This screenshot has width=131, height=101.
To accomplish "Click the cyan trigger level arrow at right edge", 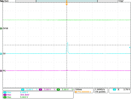I will pyautogui.click(x=130, y=47).
